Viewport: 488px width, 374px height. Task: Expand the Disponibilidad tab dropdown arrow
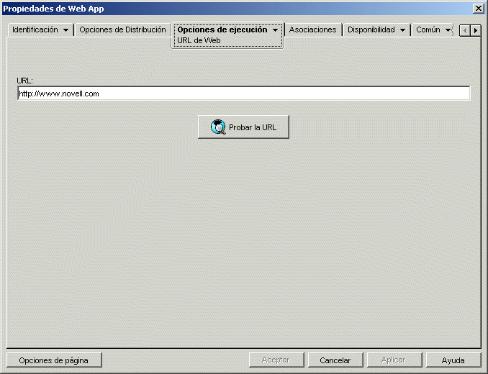(x=402, y=30)
